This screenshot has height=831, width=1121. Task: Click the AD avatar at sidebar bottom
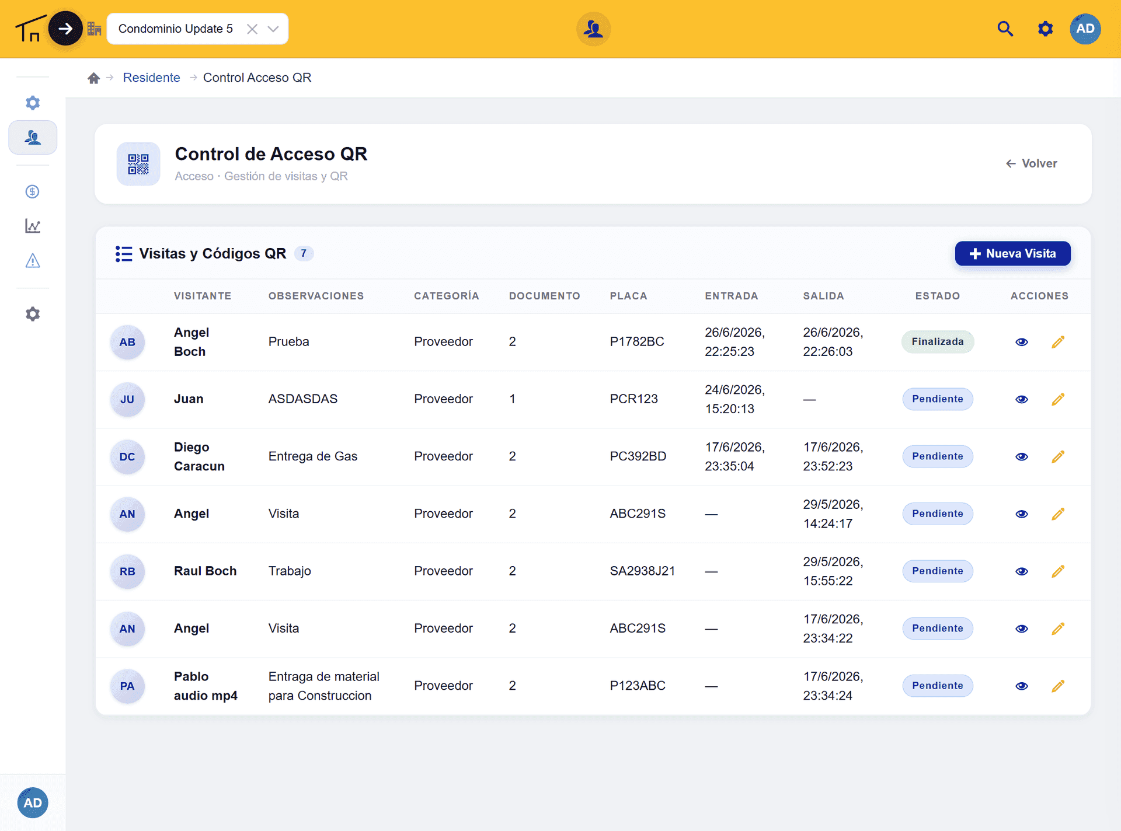[x=33, y=803]
